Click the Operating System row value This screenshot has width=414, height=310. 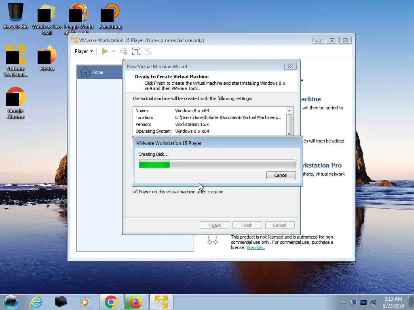click(x=192, y=131)
